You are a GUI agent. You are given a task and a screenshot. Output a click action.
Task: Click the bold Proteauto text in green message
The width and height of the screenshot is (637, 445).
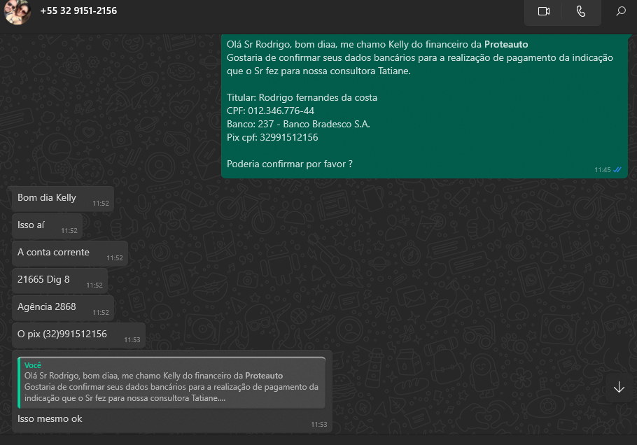[x=506, y=45]
